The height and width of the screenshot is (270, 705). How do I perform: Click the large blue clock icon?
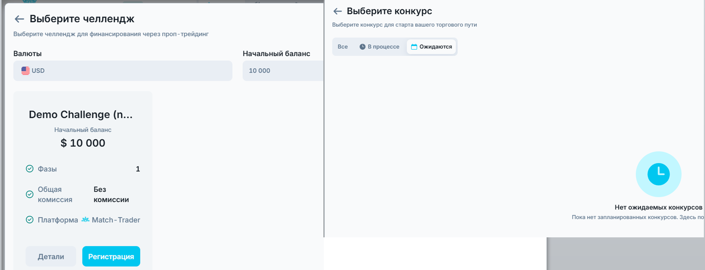click(658, 174)
